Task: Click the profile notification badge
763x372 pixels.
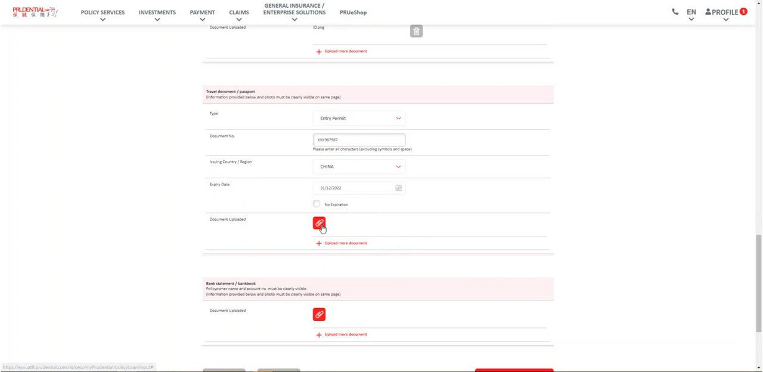Action: tap(743, 11)
